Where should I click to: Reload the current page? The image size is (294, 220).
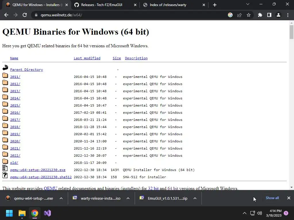25,15
